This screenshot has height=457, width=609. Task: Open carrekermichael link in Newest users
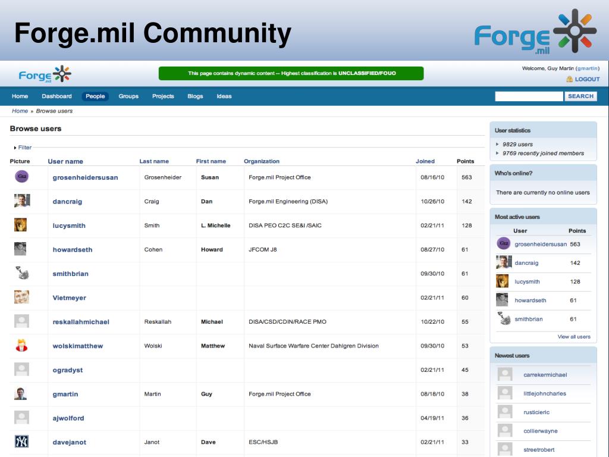(x=545, y=375)
